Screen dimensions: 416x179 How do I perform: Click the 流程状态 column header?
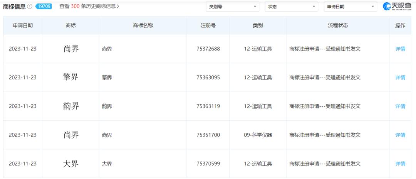(337, 25)
